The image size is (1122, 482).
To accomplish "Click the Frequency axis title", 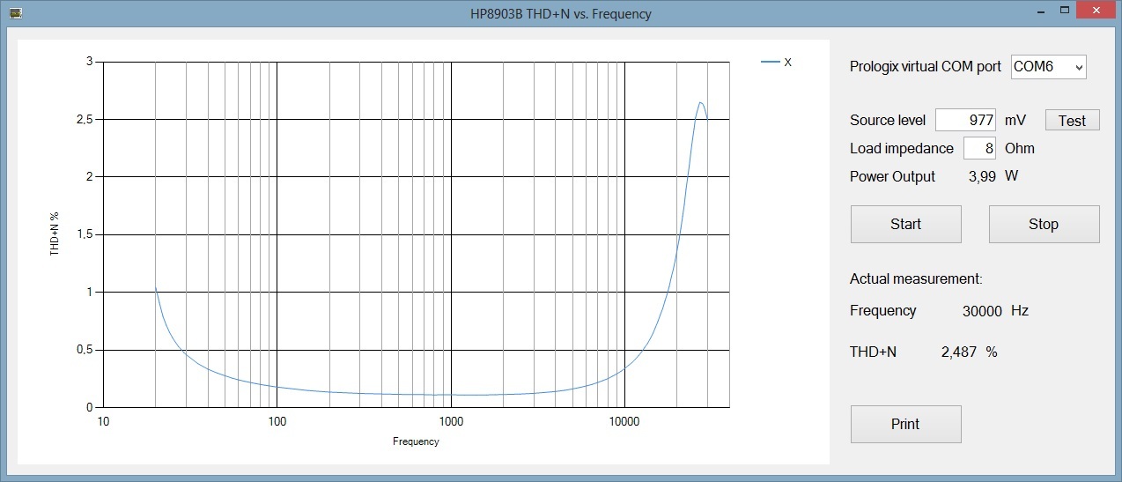I will 416,441.
